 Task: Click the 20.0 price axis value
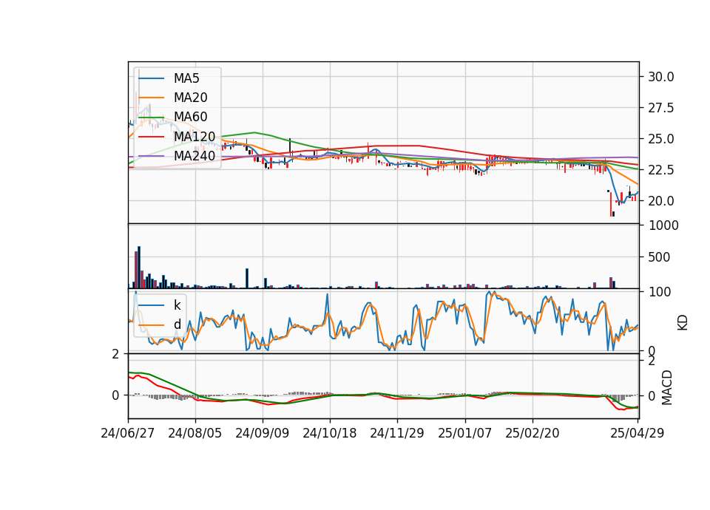660,201
